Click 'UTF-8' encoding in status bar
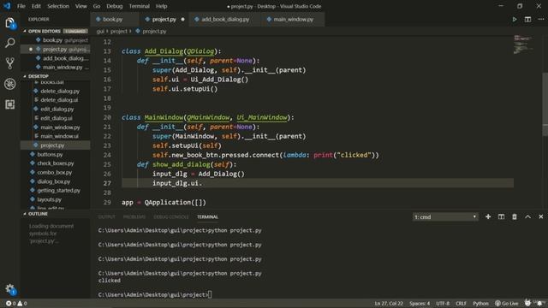 click(x=443, y=304)
